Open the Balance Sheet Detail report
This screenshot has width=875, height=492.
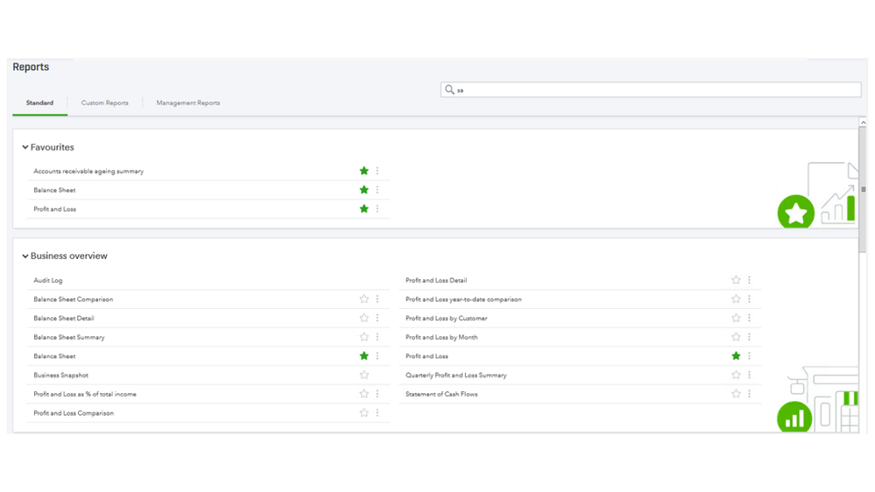pyautogui.click(x=64, y=319)
